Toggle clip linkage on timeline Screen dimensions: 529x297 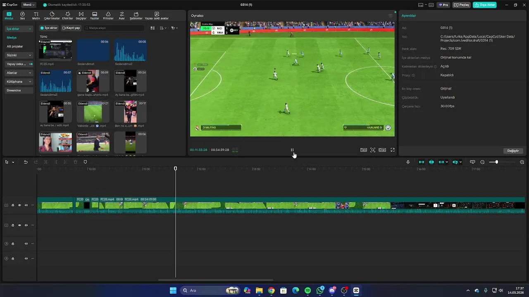pos(441,162)
